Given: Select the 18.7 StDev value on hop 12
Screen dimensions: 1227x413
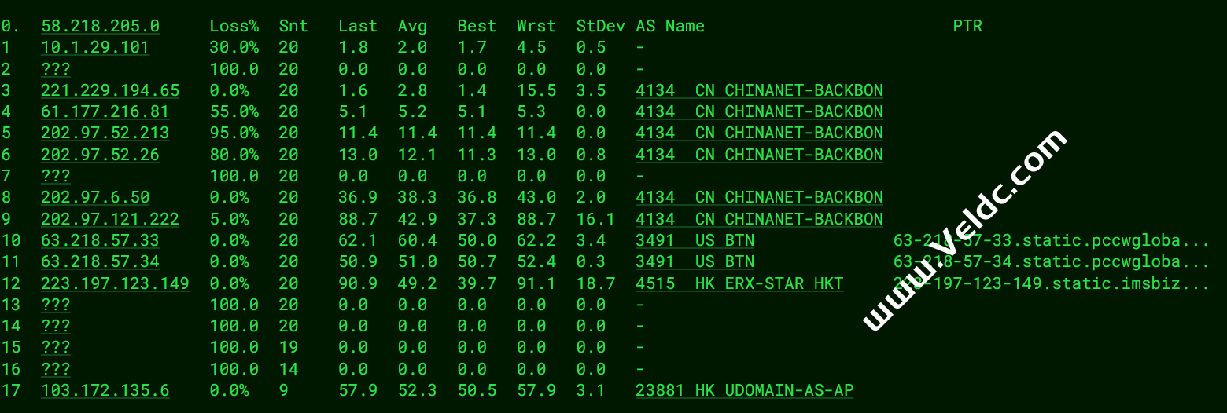Looking at the screenshot, I should click(595, 283).
